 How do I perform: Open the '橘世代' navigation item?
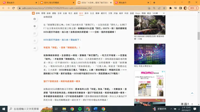pos(104,13)
